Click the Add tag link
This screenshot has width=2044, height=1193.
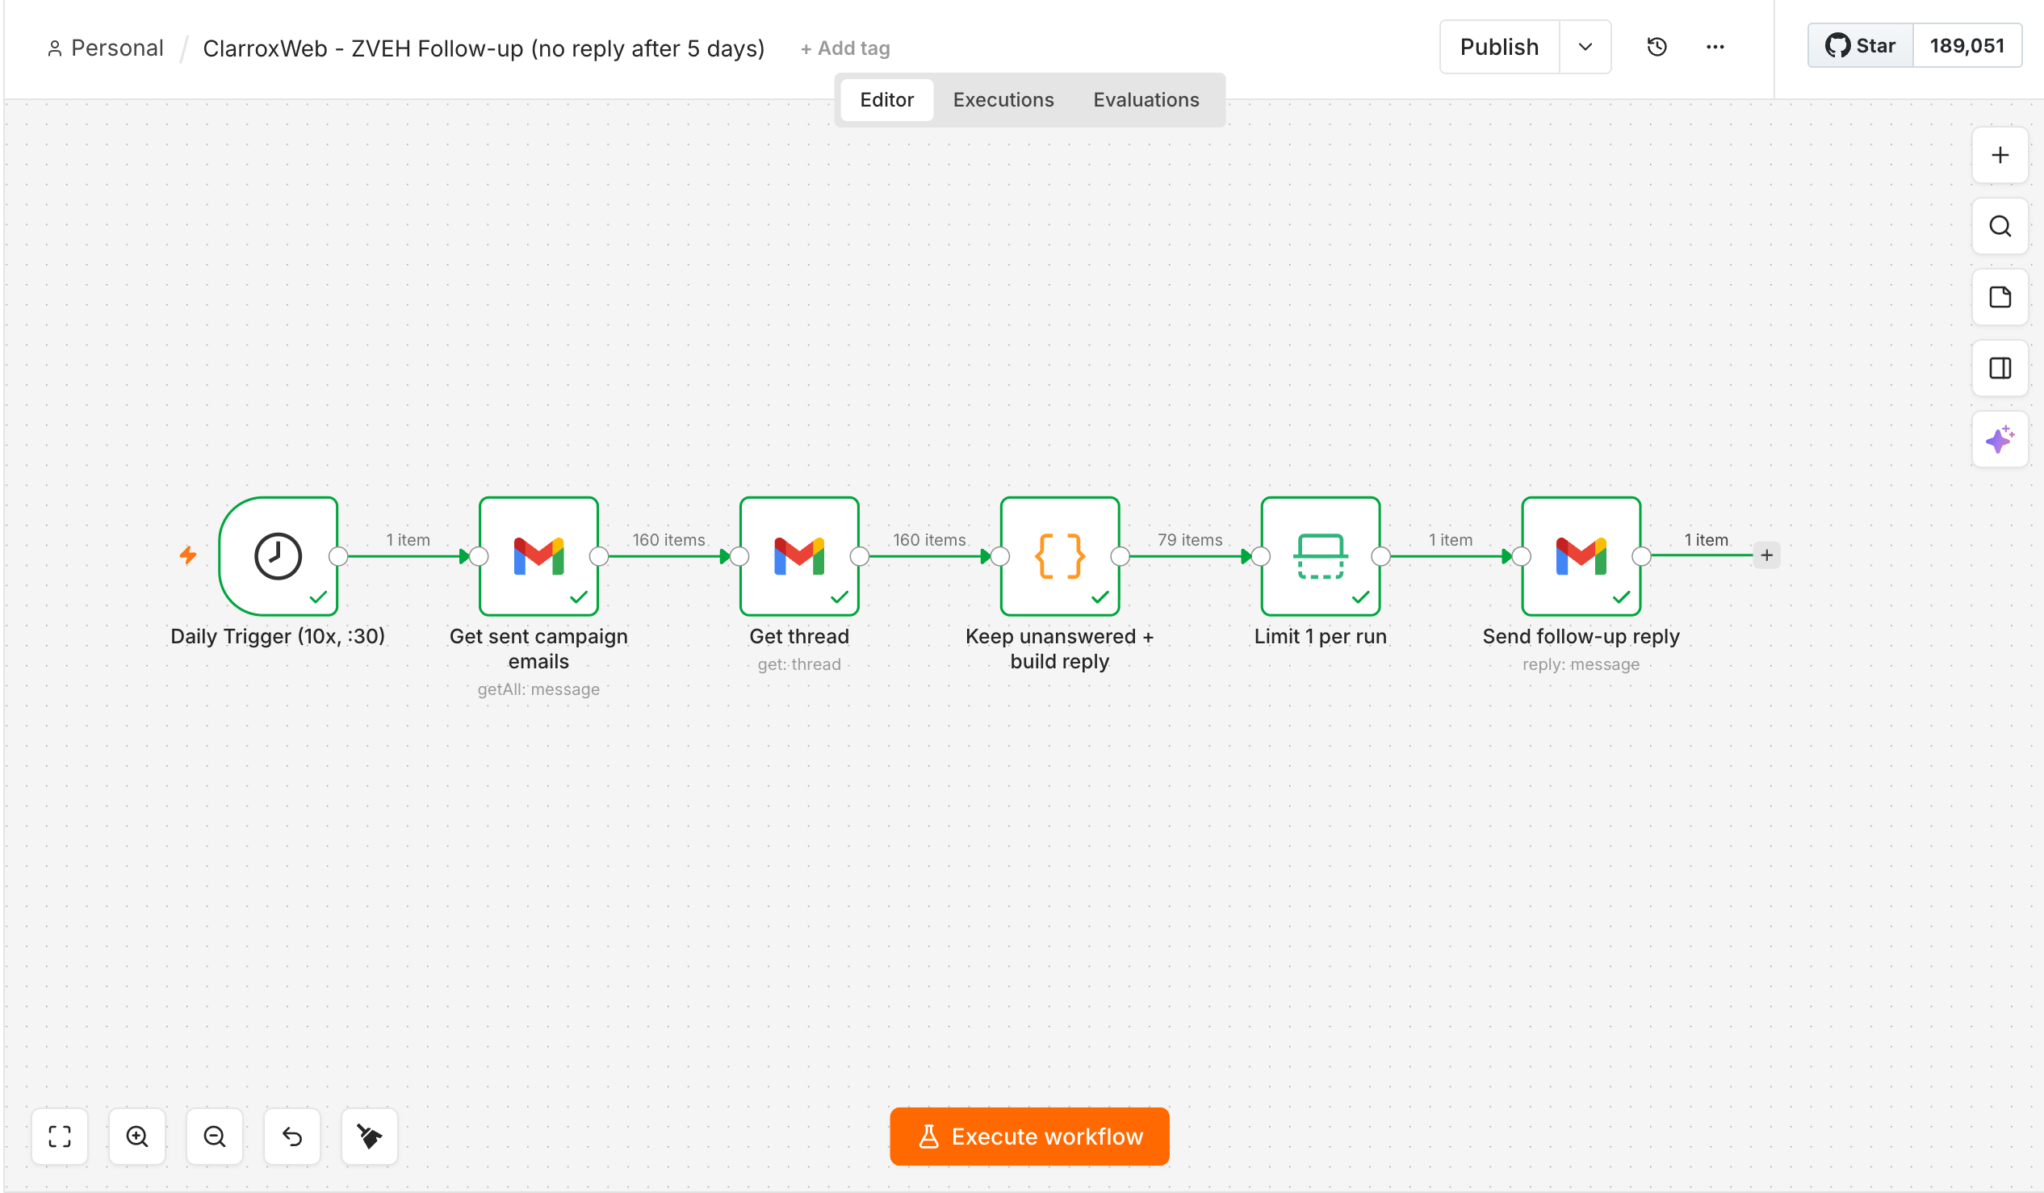(x=845, y=48)
